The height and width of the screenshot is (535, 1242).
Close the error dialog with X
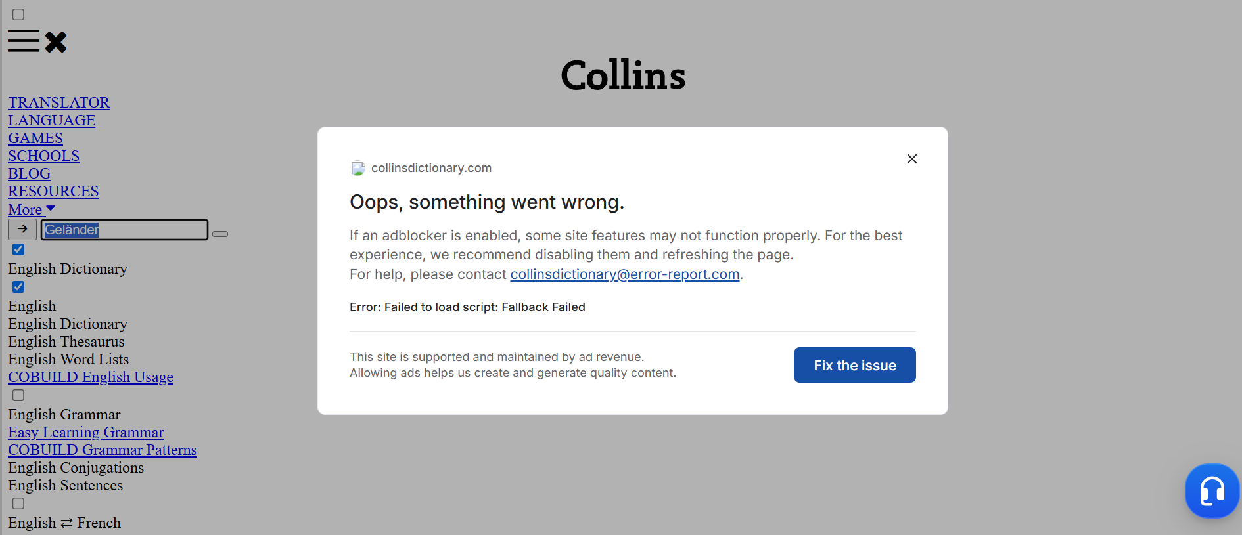pyautogui.click(x=911, y=159)
